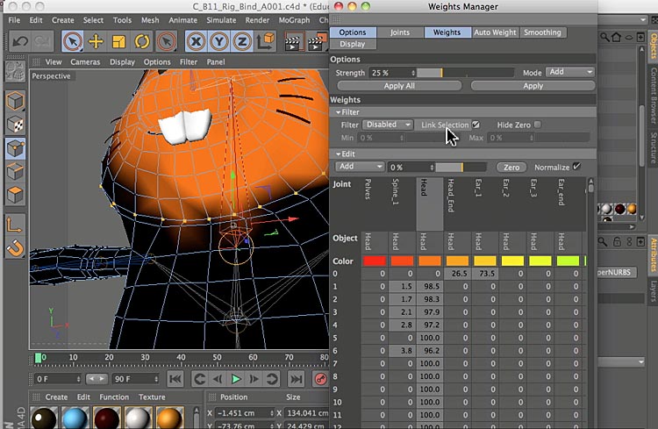The width and height of the screenshot is (658, 429).
Task: Uncheck the Normalize checkbox
Action: pos(577,167)
